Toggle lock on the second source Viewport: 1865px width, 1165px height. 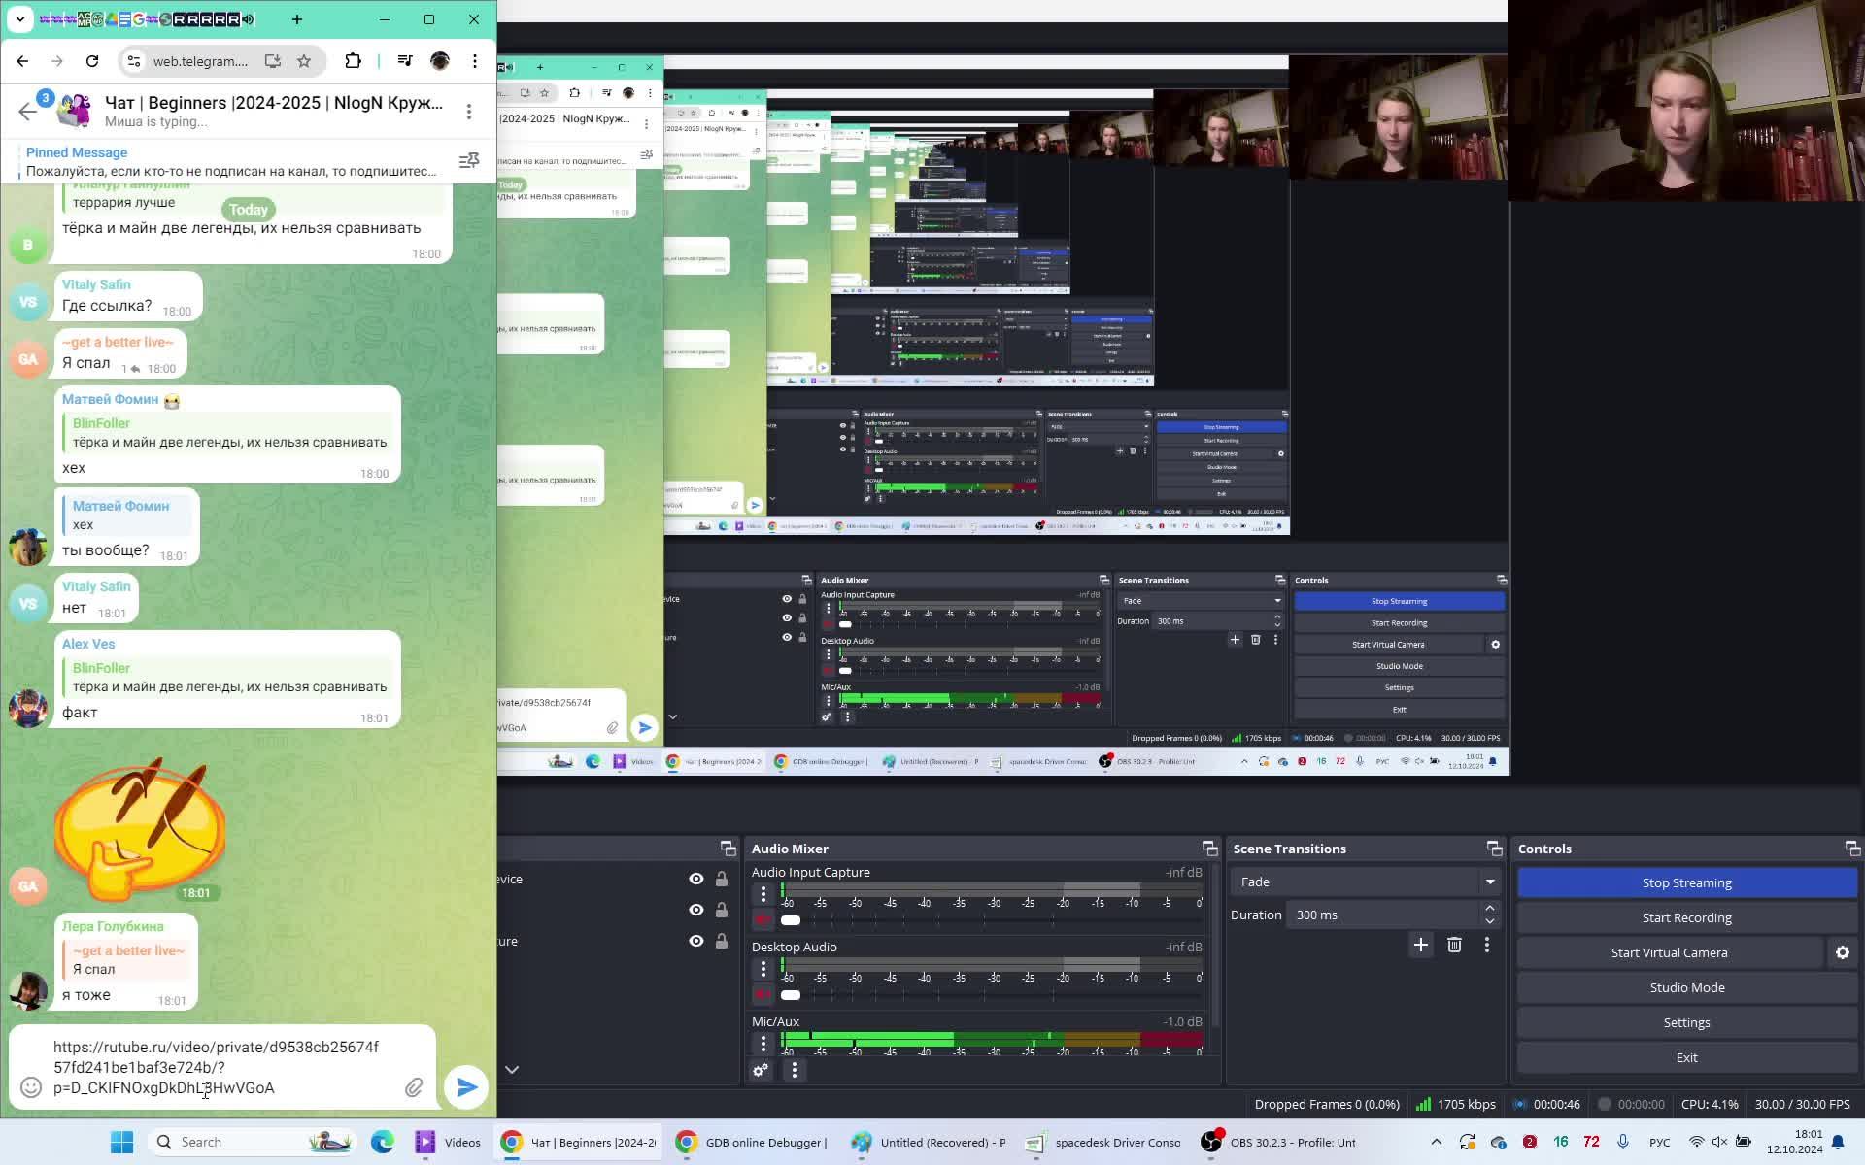722,910
